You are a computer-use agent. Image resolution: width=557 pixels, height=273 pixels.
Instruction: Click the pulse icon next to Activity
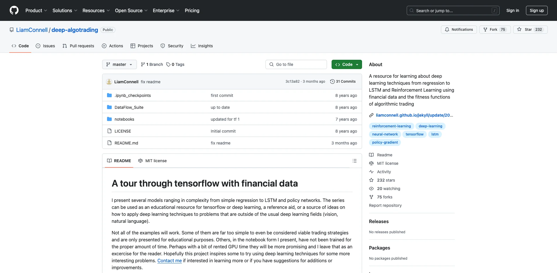pos(371,172)
